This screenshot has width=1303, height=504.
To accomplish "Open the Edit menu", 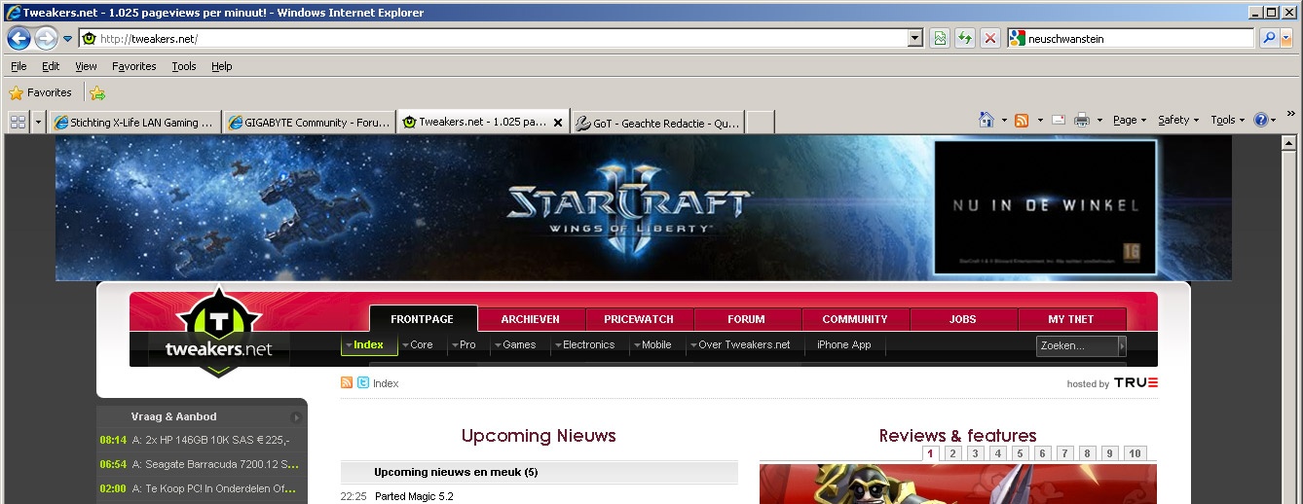I will tap(51, 66).
